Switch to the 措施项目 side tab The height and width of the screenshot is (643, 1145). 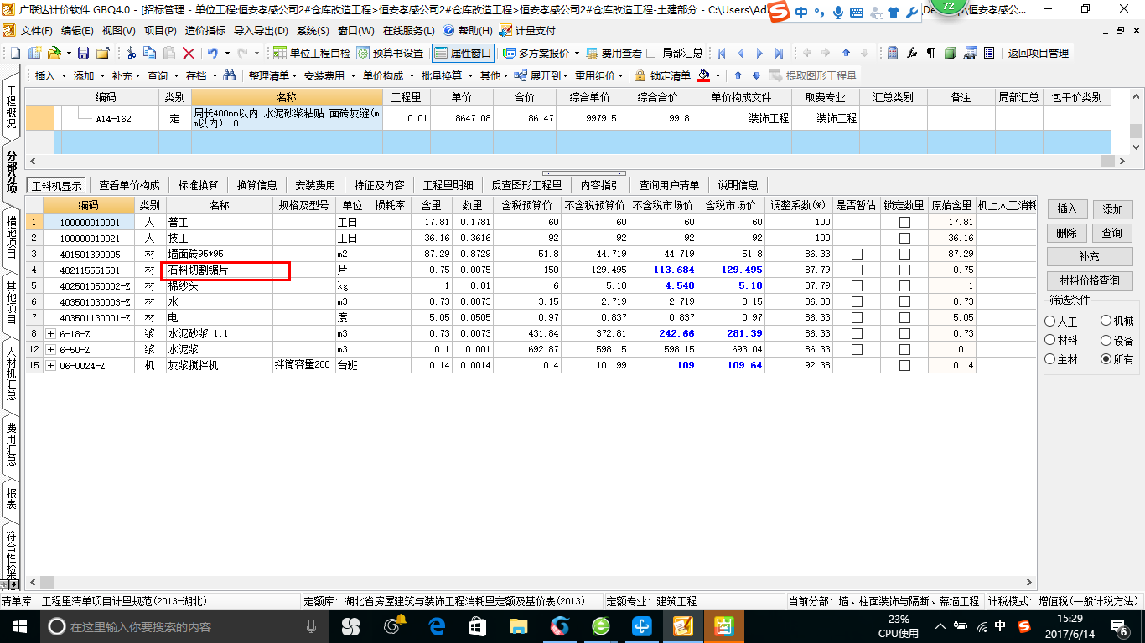tap(11, 237)
